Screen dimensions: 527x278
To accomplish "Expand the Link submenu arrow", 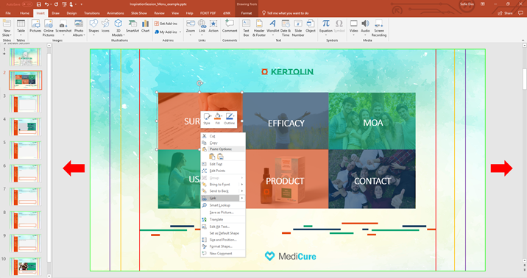I will pyautogui.click(x=242, y=198).
